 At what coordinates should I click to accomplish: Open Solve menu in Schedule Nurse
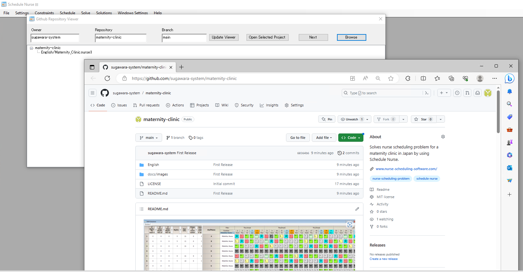(86, 13)
